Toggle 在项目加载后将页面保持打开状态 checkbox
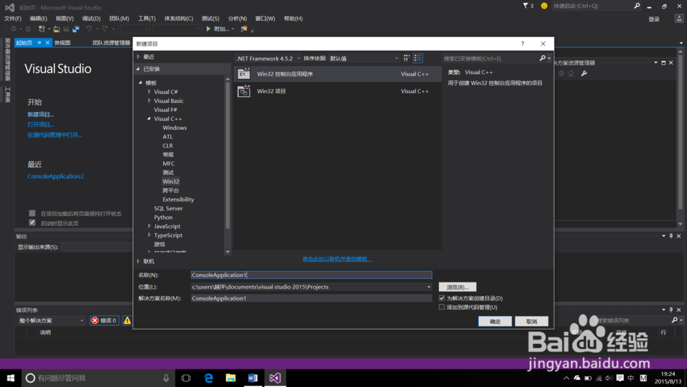The image size is (687, 387). point(32,213)
